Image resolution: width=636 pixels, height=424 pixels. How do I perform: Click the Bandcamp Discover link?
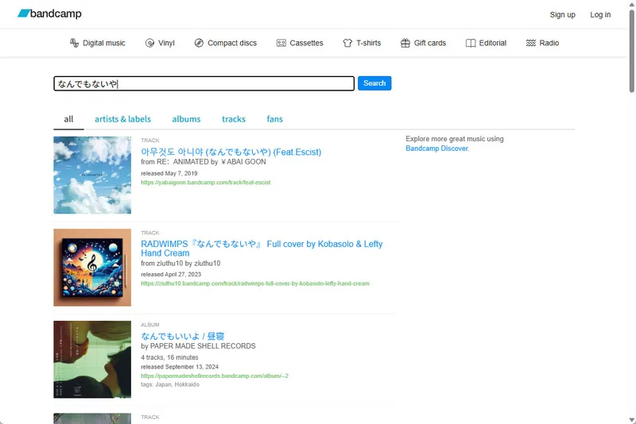(436, 148)
